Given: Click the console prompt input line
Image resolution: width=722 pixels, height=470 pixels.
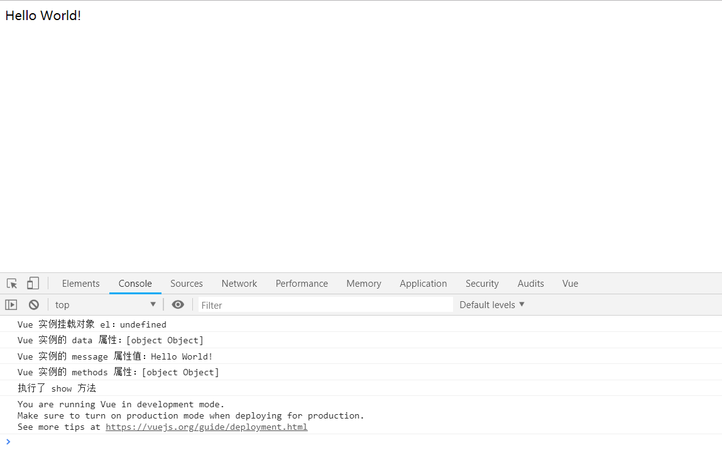Looking at the screenshot, I should tap(361, 442).
